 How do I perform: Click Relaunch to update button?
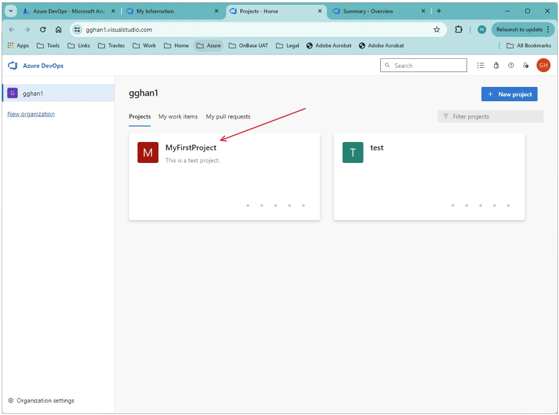[x=519, y=30]
